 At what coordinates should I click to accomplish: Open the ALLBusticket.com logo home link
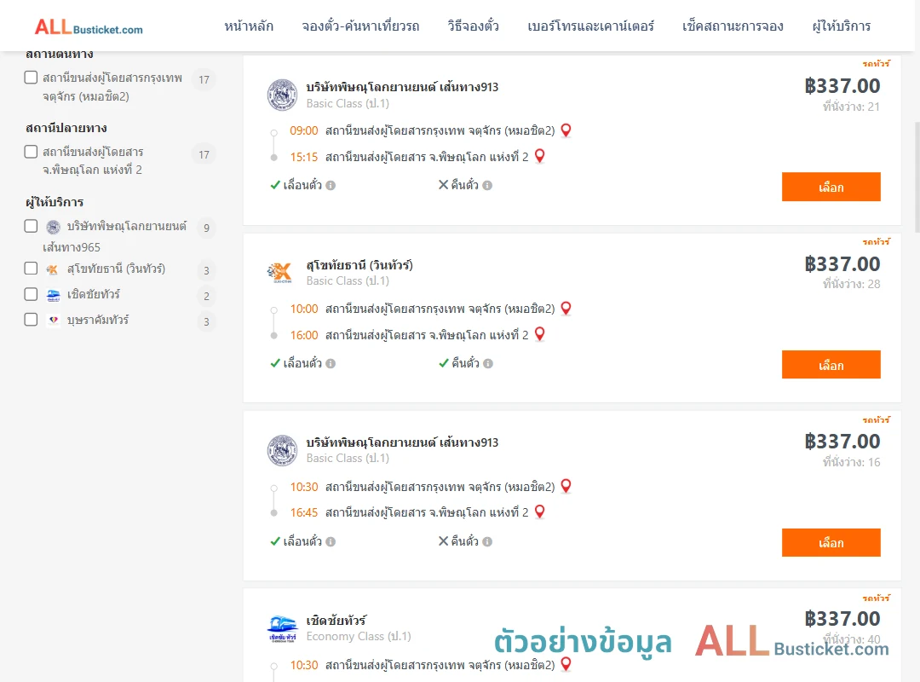click(89, 27)
